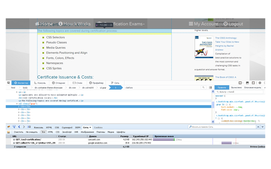
Task: Open Firebug DOM tab
Action: (78, 127)
